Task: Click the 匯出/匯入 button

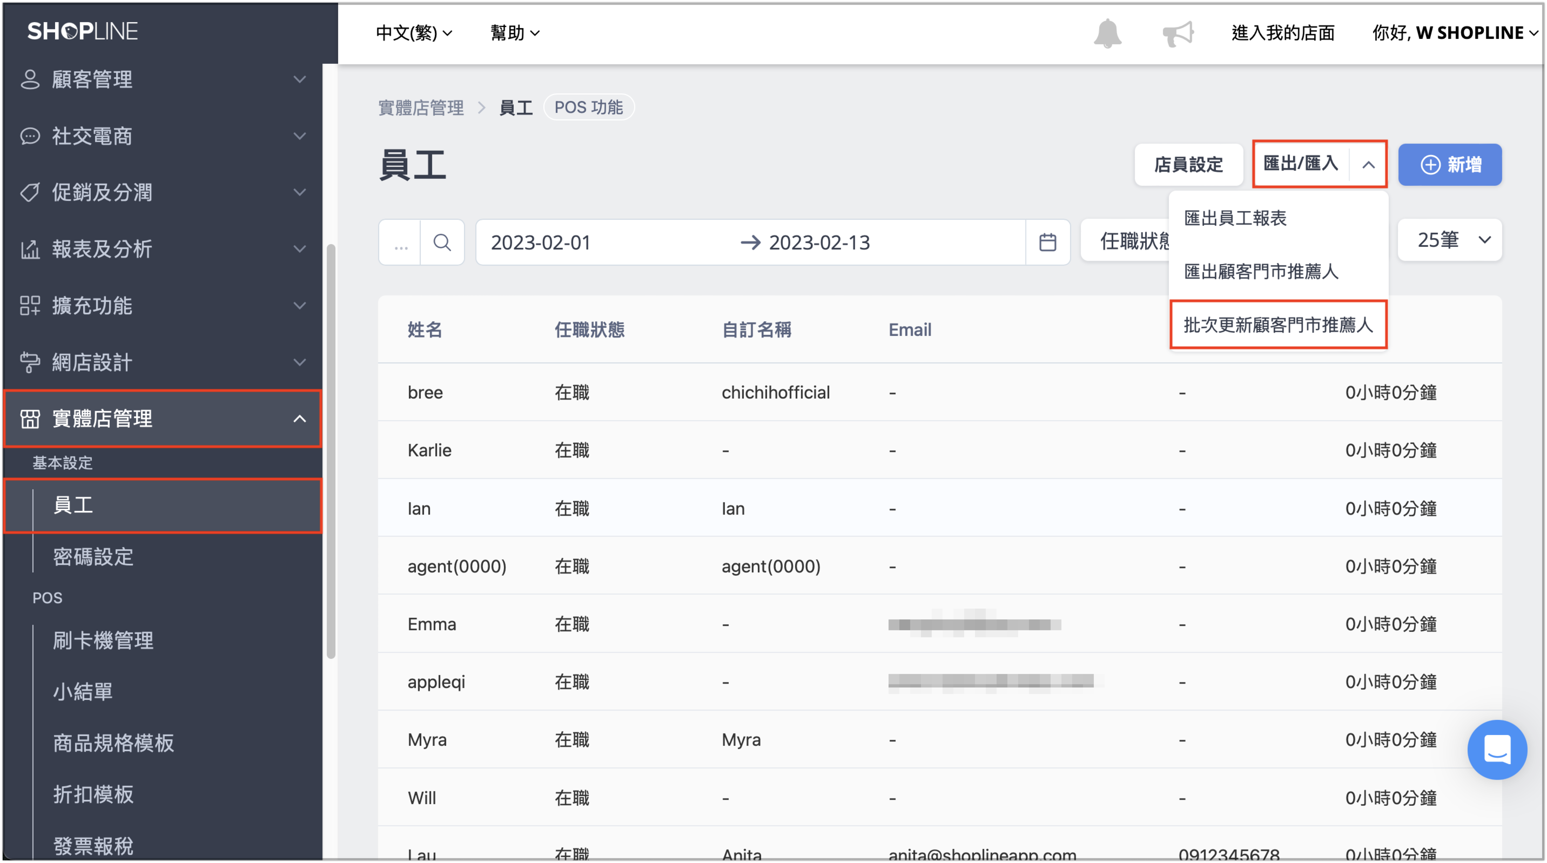Action: (x=1301, y=164)
